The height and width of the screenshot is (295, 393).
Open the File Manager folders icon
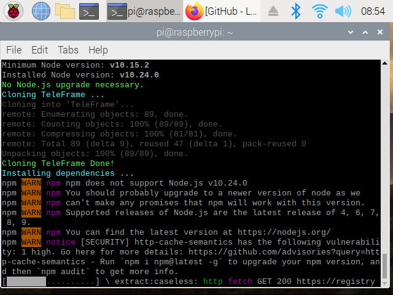point(65,11)
